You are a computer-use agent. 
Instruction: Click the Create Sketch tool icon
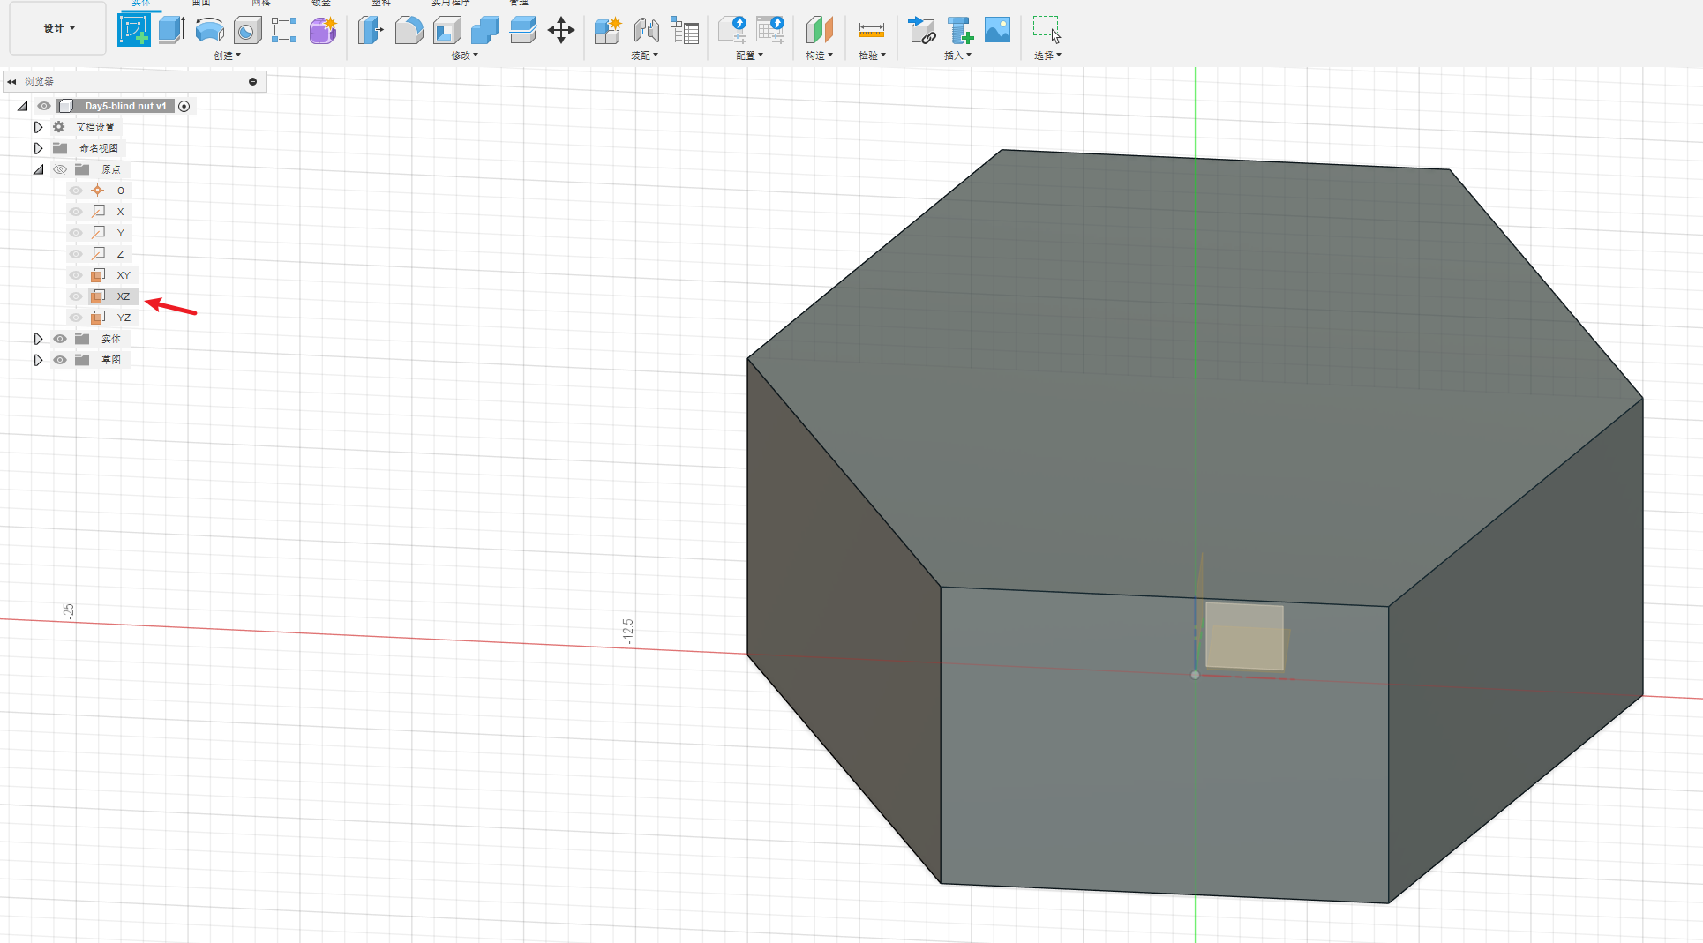tap(134, 30)
